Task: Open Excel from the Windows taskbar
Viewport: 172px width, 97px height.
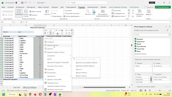Action: (60, 94)
